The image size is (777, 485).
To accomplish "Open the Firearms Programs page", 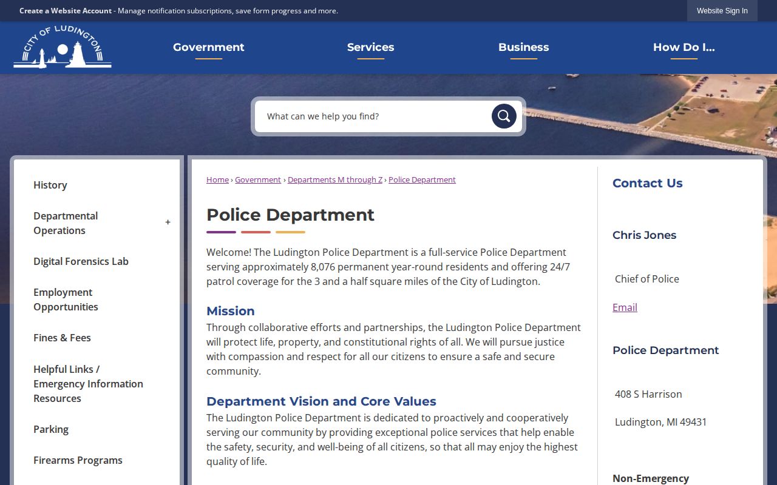I will coord(78,460).
